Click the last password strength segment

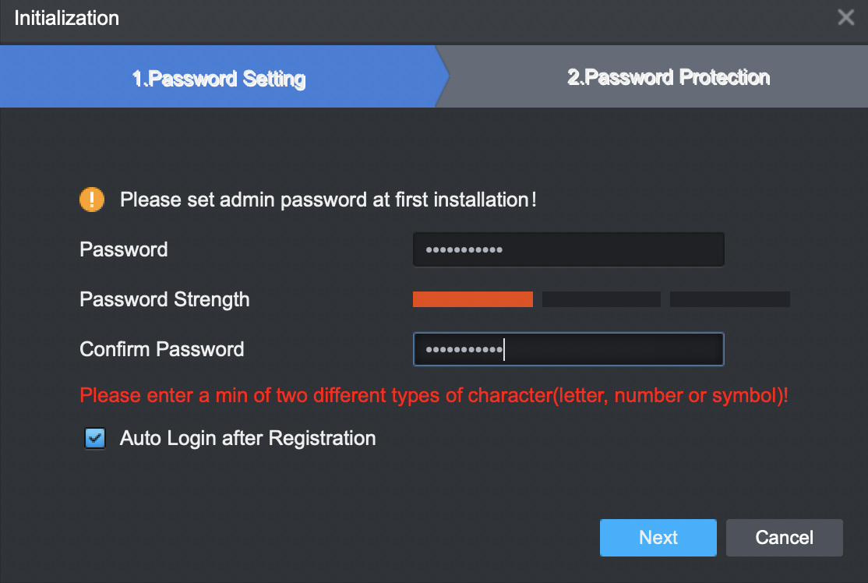tap(729, 299)
